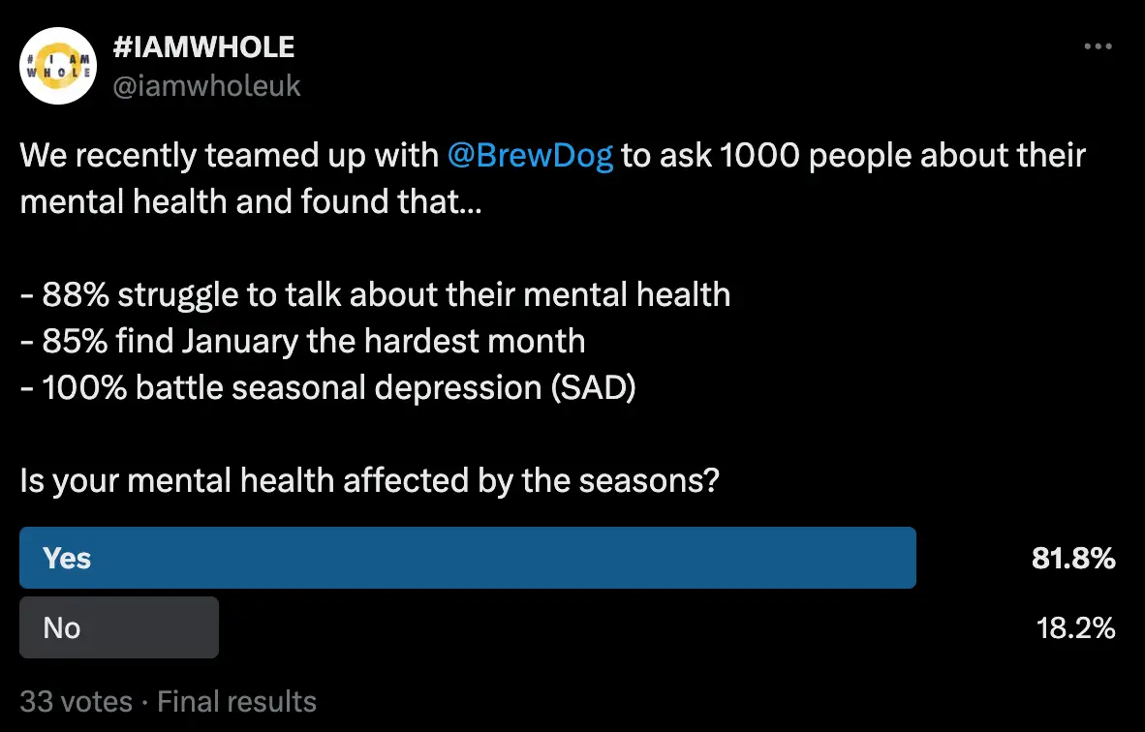Viewport: 1145px width, 732px height.
Task: Click the circular logo inside the avatar
Action: click(58, 66)
